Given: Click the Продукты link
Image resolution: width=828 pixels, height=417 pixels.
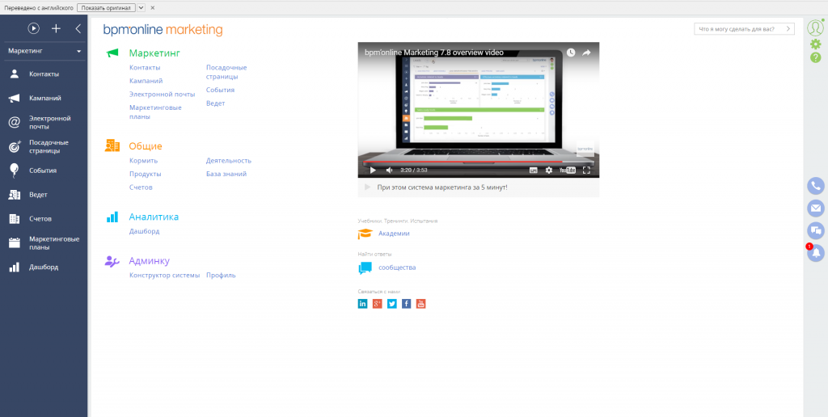Looking at the screenshot, I should pos(146,174).
